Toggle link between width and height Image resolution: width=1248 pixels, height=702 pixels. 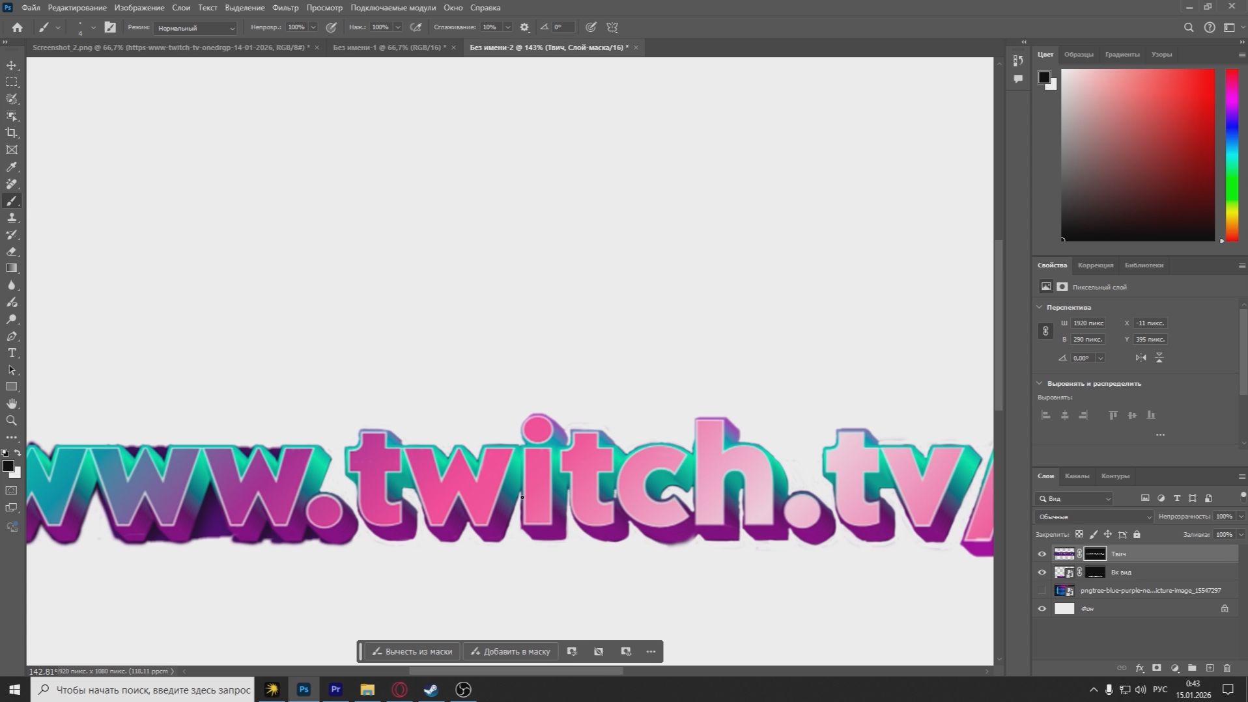[x=1045, y=331]
